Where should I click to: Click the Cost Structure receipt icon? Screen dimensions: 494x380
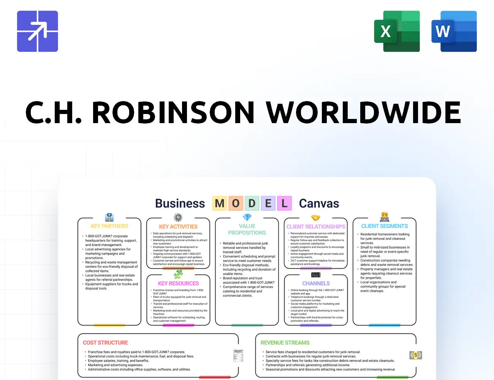click(238, 356)
